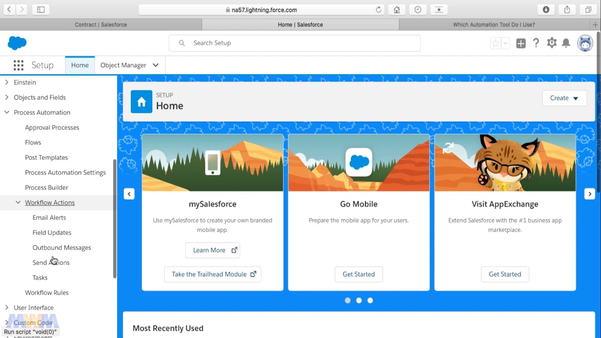Open the Setup gear icon
Viewport: 601px width, 338px height.
pyautogui.click(x=552, y=43)
